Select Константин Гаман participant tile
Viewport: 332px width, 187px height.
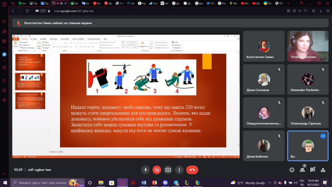[x=264, y=46]
